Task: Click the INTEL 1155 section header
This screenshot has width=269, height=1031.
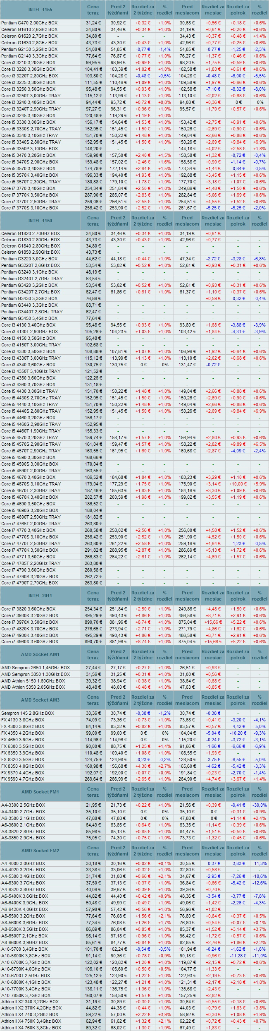Action: (x=40, y=10)
